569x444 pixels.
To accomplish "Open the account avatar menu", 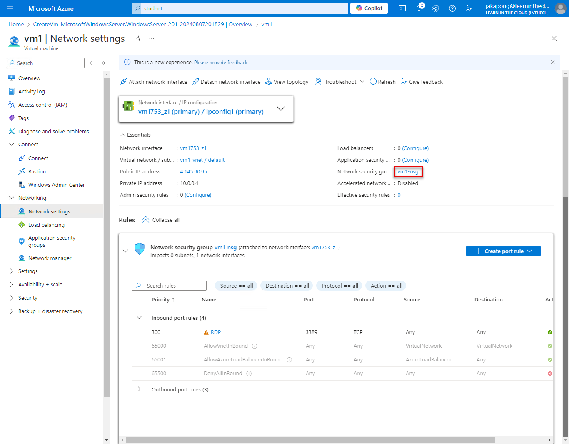I will click(560, 8).
